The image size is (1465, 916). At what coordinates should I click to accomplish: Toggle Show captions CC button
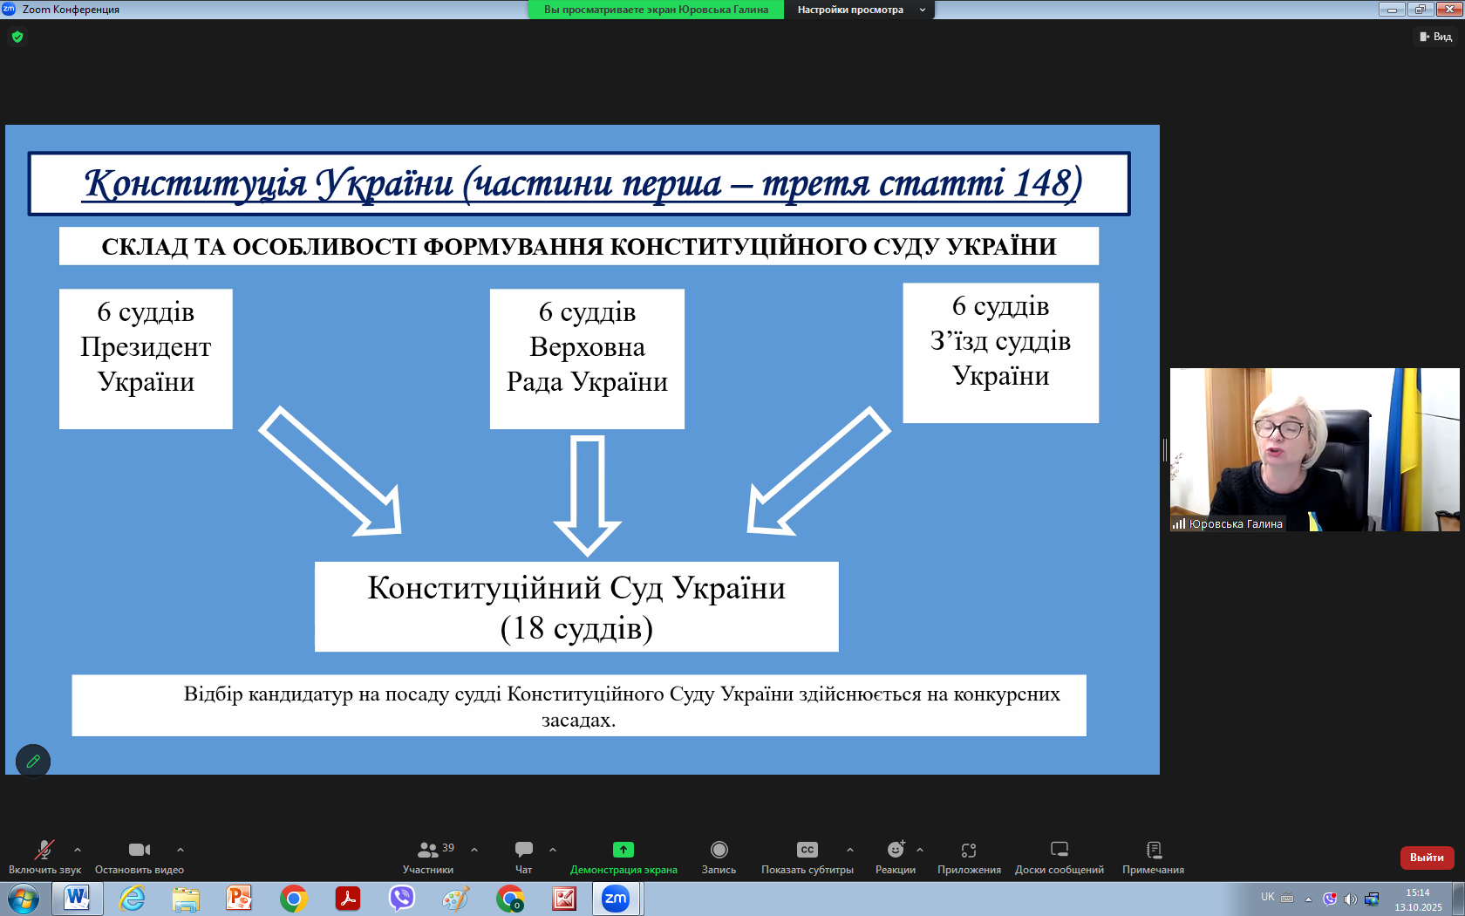(x=807, y=850)
